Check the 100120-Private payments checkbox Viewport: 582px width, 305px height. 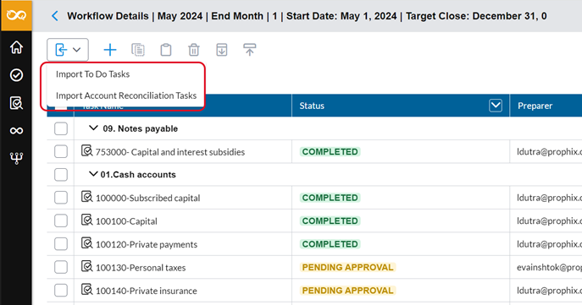pos(61,244)
